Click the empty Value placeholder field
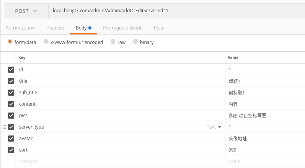 (x=265, y=161)
